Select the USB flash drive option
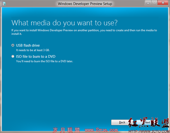 coord(13,45)
